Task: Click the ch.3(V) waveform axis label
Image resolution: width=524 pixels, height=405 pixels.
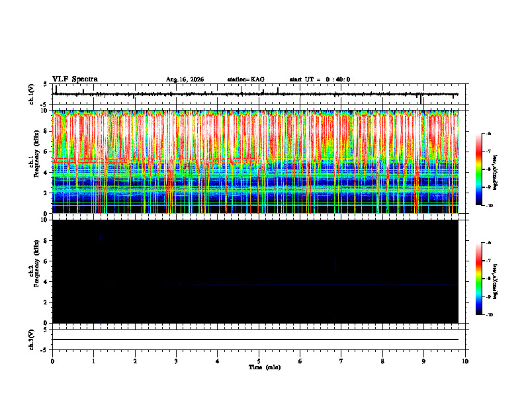Action: [32, 339]
